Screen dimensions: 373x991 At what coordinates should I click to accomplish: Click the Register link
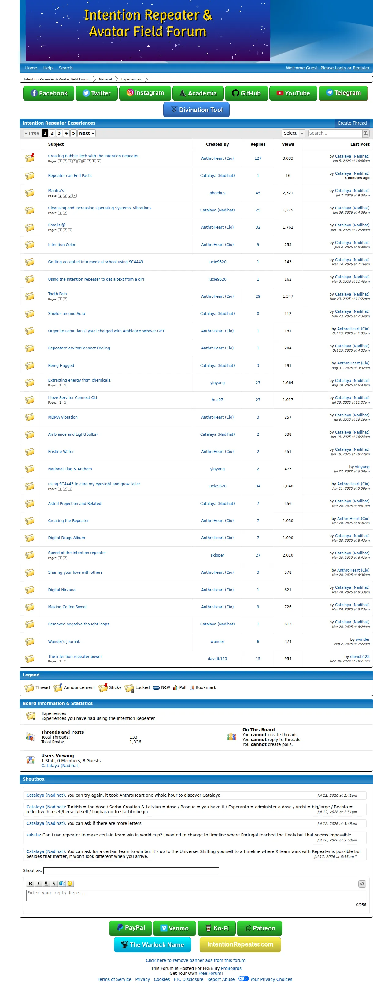pos(361,68)
